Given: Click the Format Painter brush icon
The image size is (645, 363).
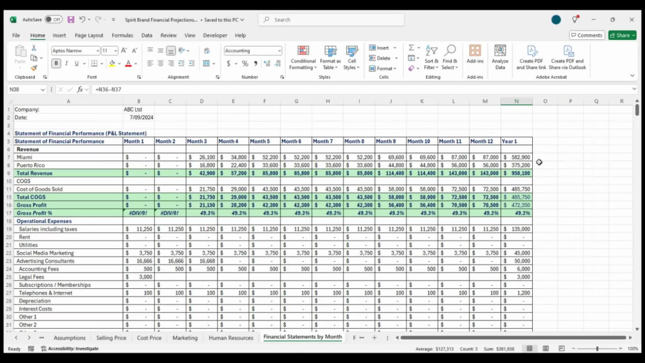Looking at the screenshot, I should coord(34,68).
